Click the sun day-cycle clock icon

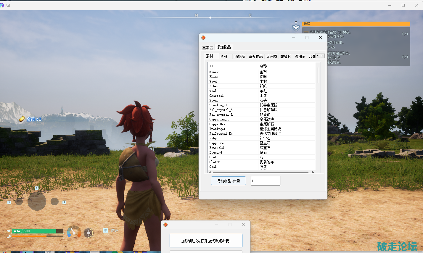89,233
